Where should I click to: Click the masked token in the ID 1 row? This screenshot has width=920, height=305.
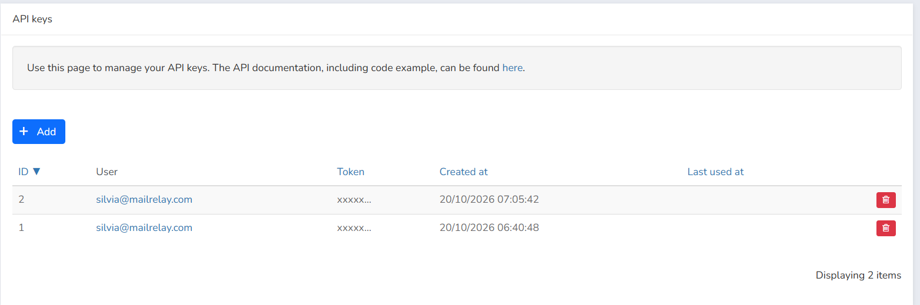354,227
